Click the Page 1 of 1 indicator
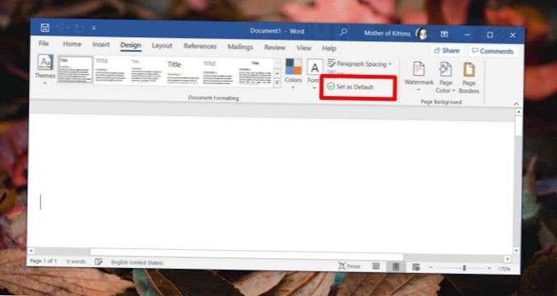557x296 pixels. pos(43,261)
